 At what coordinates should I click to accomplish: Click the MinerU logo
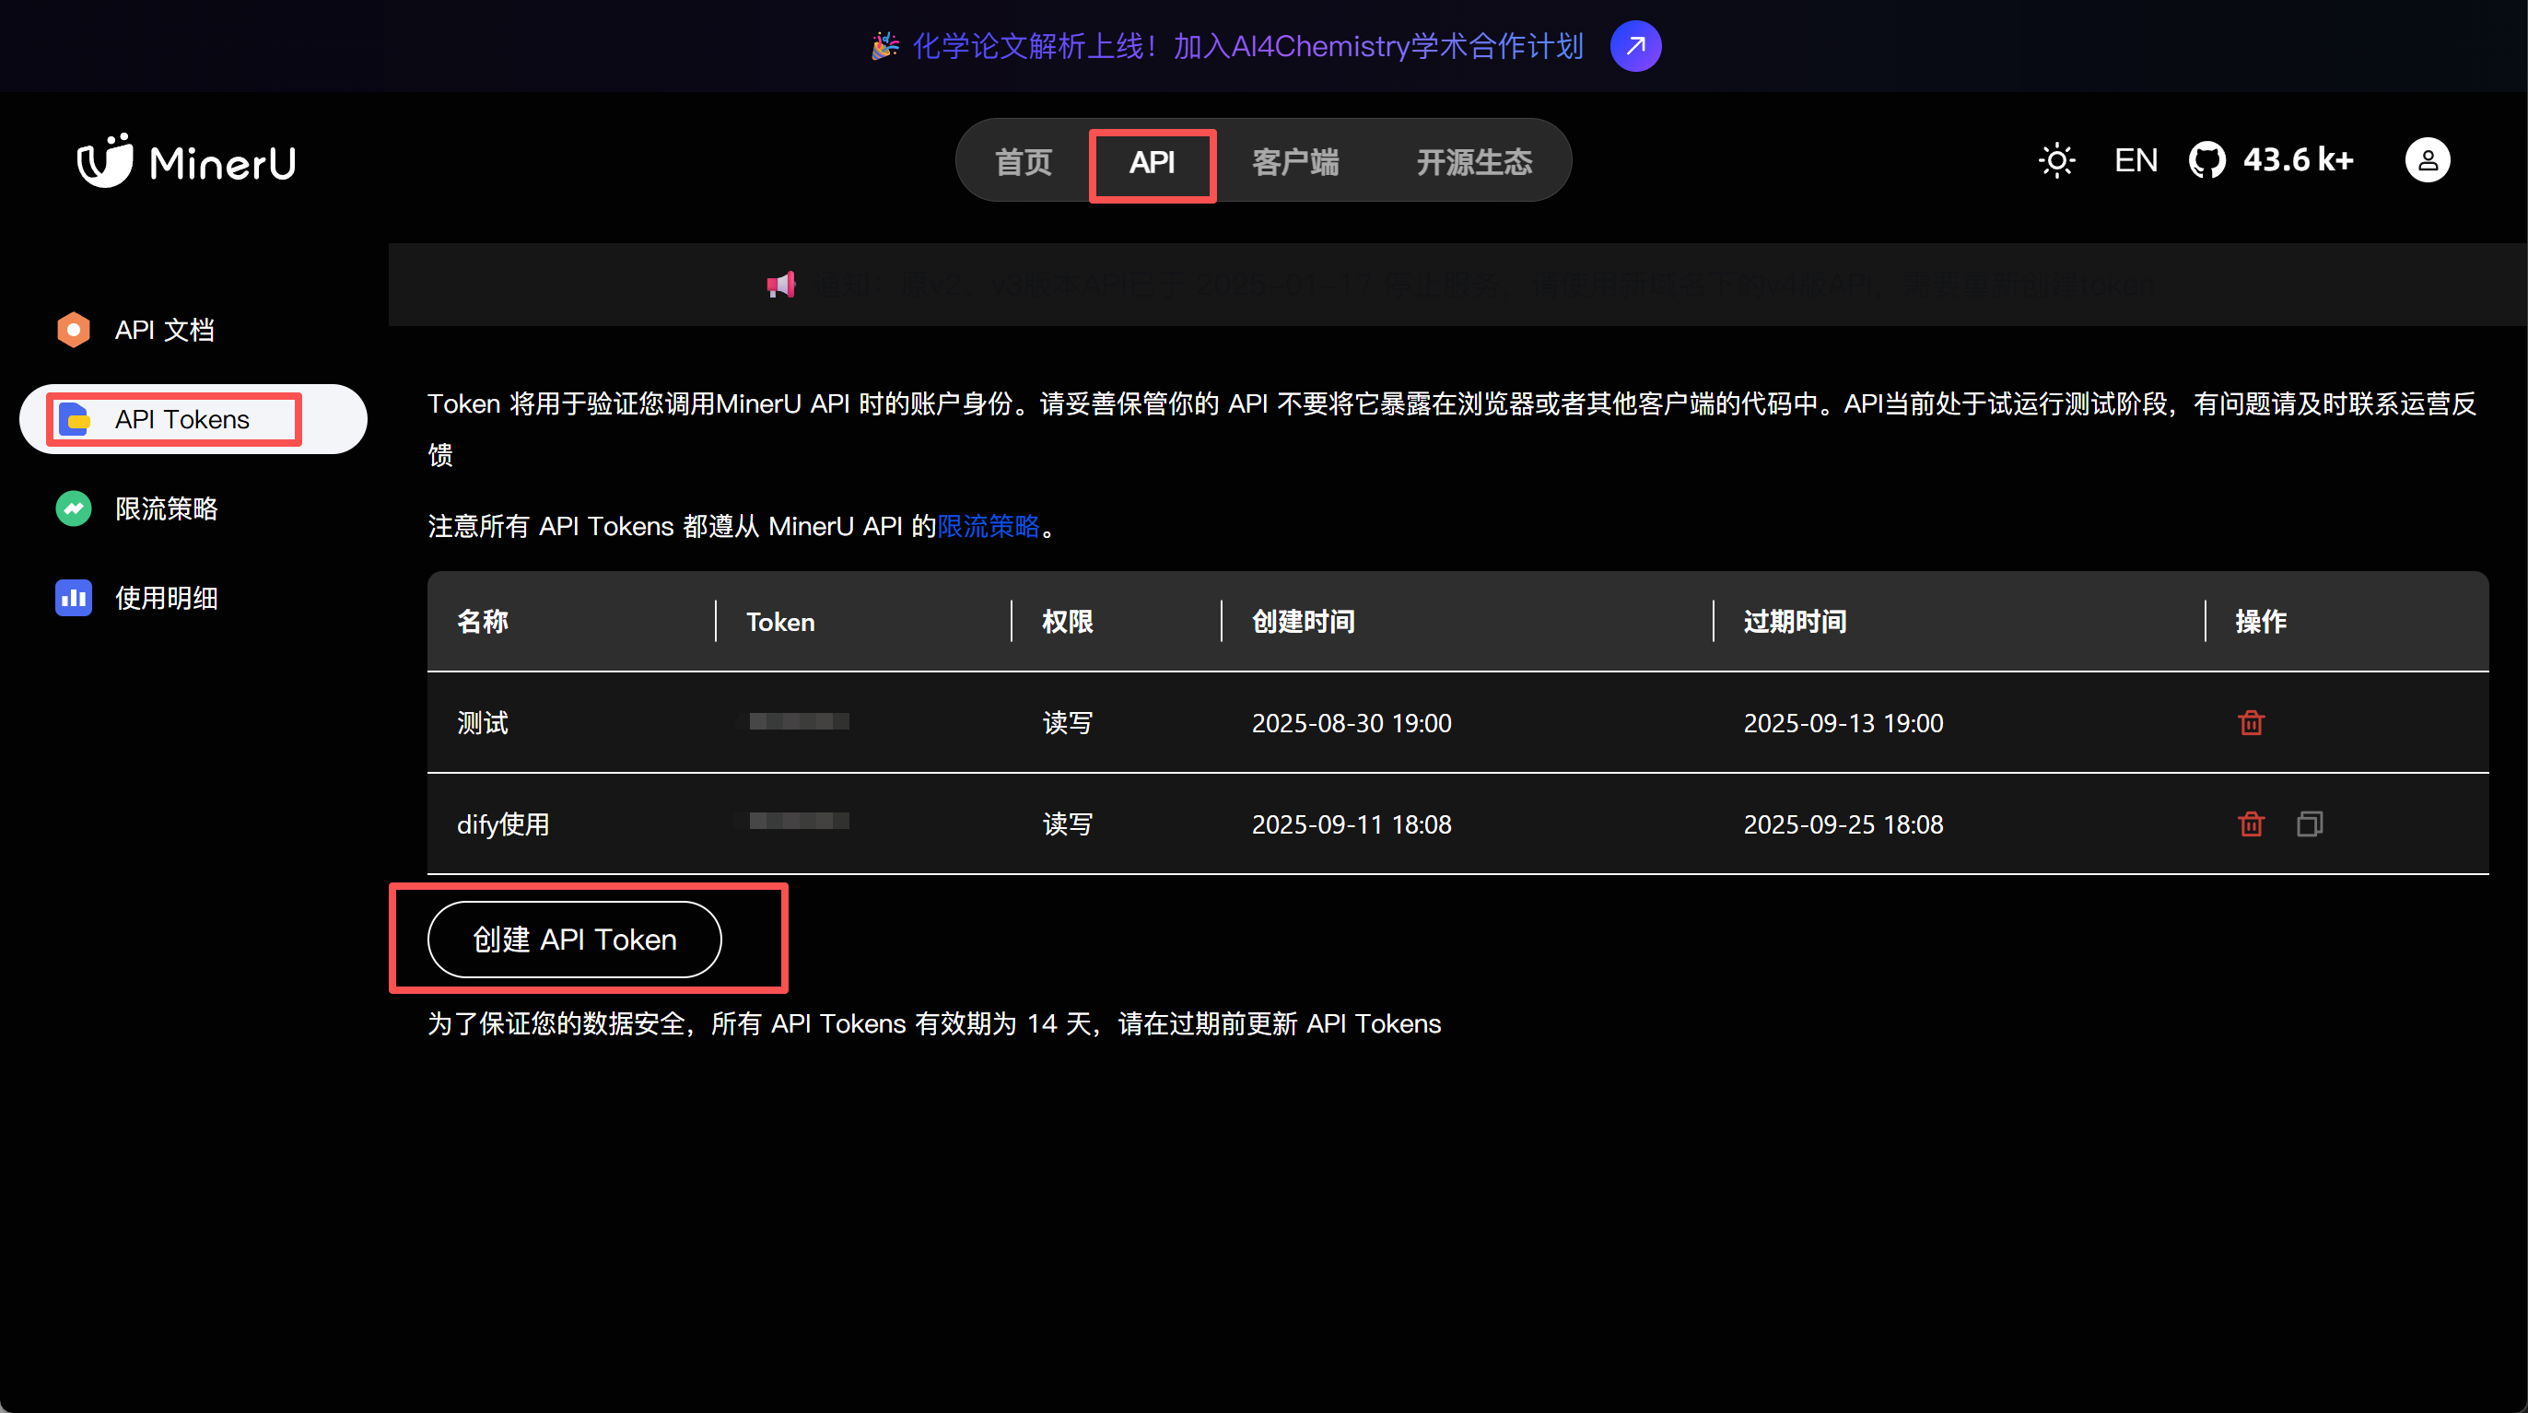(x=186, y=160)
